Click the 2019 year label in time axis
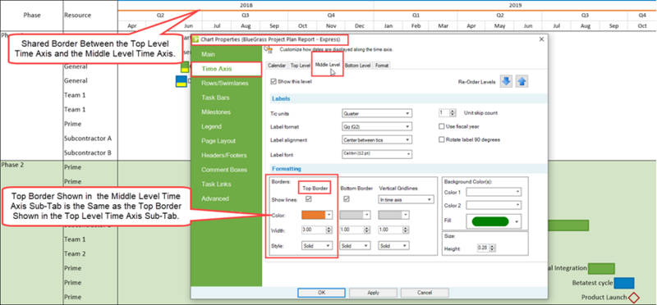Viewport: 657px width, 305px height. click(516, 6)
